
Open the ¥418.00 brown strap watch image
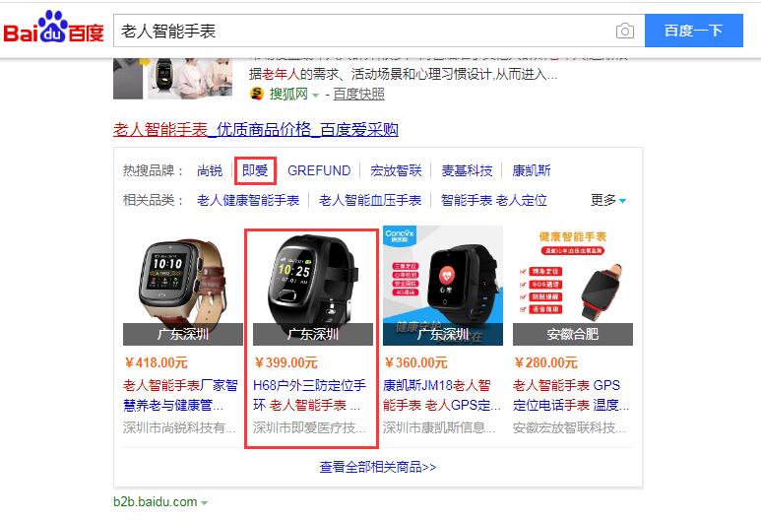point(183,286)
